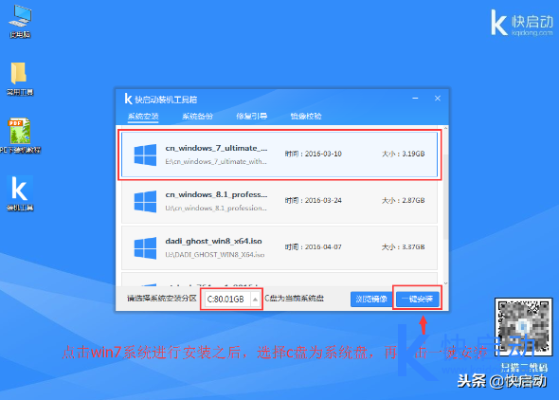Select dadi_ghost_win8_x64.iso image row
The height and width of the screenshot is (400, 559).
point(279,247)
